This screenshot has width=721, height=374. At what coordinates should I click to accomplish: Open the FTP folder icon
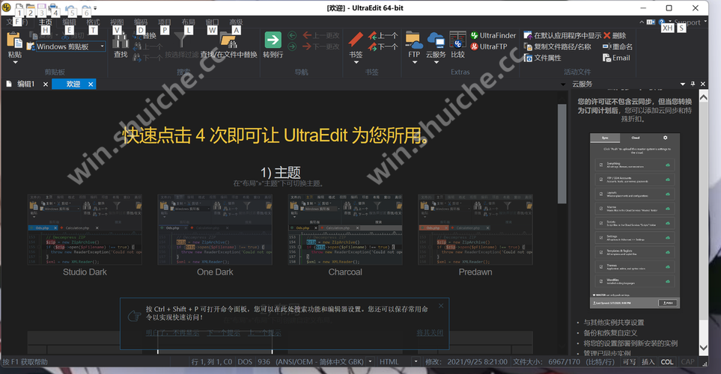[414, 40]
